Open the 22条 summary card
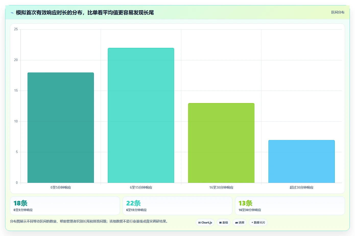355x236 pixels. (x=178, y=206)
